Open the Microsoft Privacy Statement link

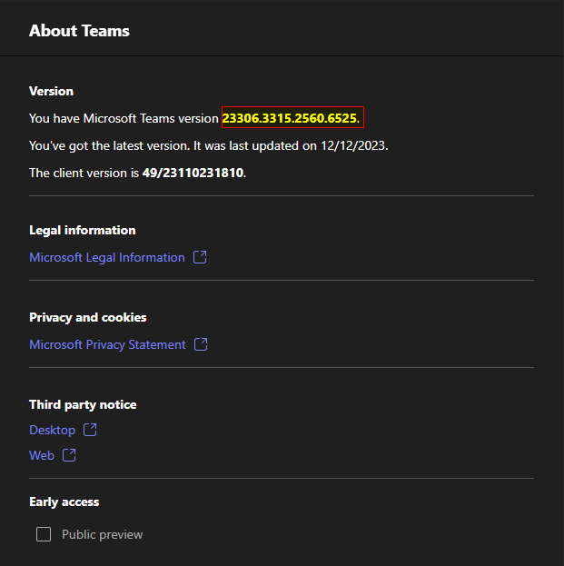[x=107, y=344]
